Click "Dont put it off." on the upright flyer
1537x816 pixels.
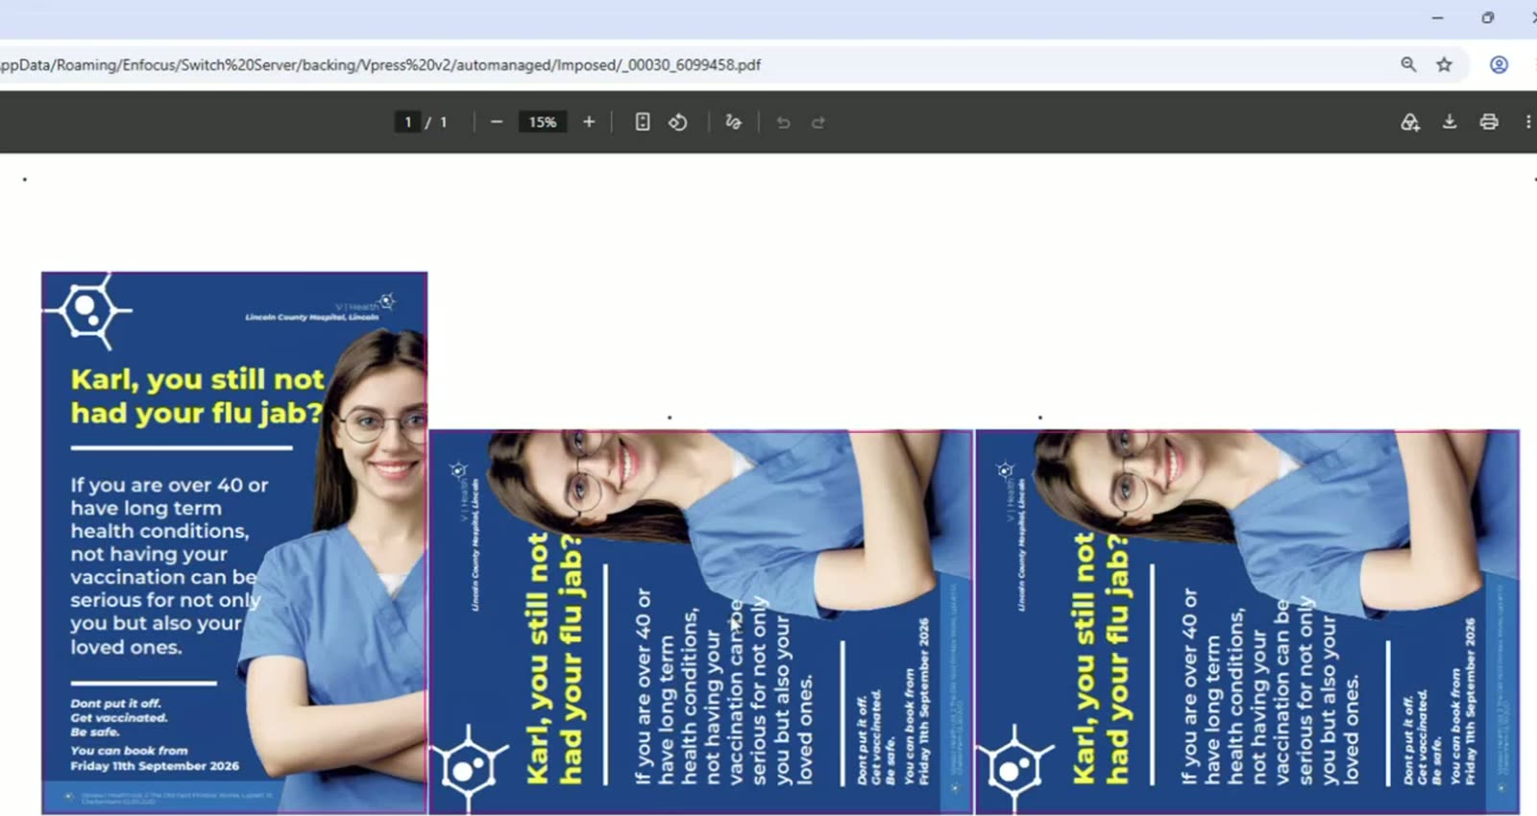pos(115,704)
